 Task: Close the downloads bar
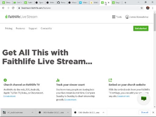point(153,112)
